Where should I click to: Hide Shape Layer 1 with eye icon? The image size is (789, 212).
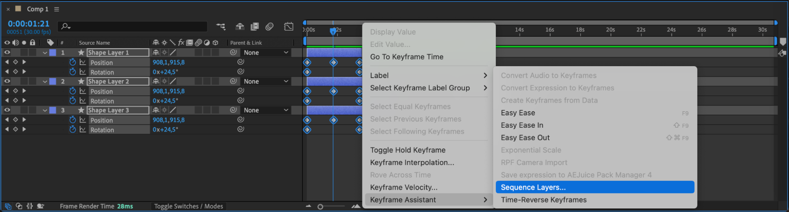7,52
